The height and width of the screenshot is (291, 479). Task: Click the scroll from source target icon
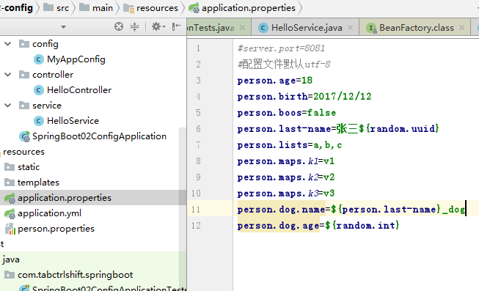119,27
